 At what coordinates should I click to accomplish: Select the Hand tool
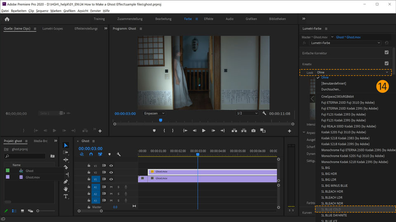pos(66,189)
